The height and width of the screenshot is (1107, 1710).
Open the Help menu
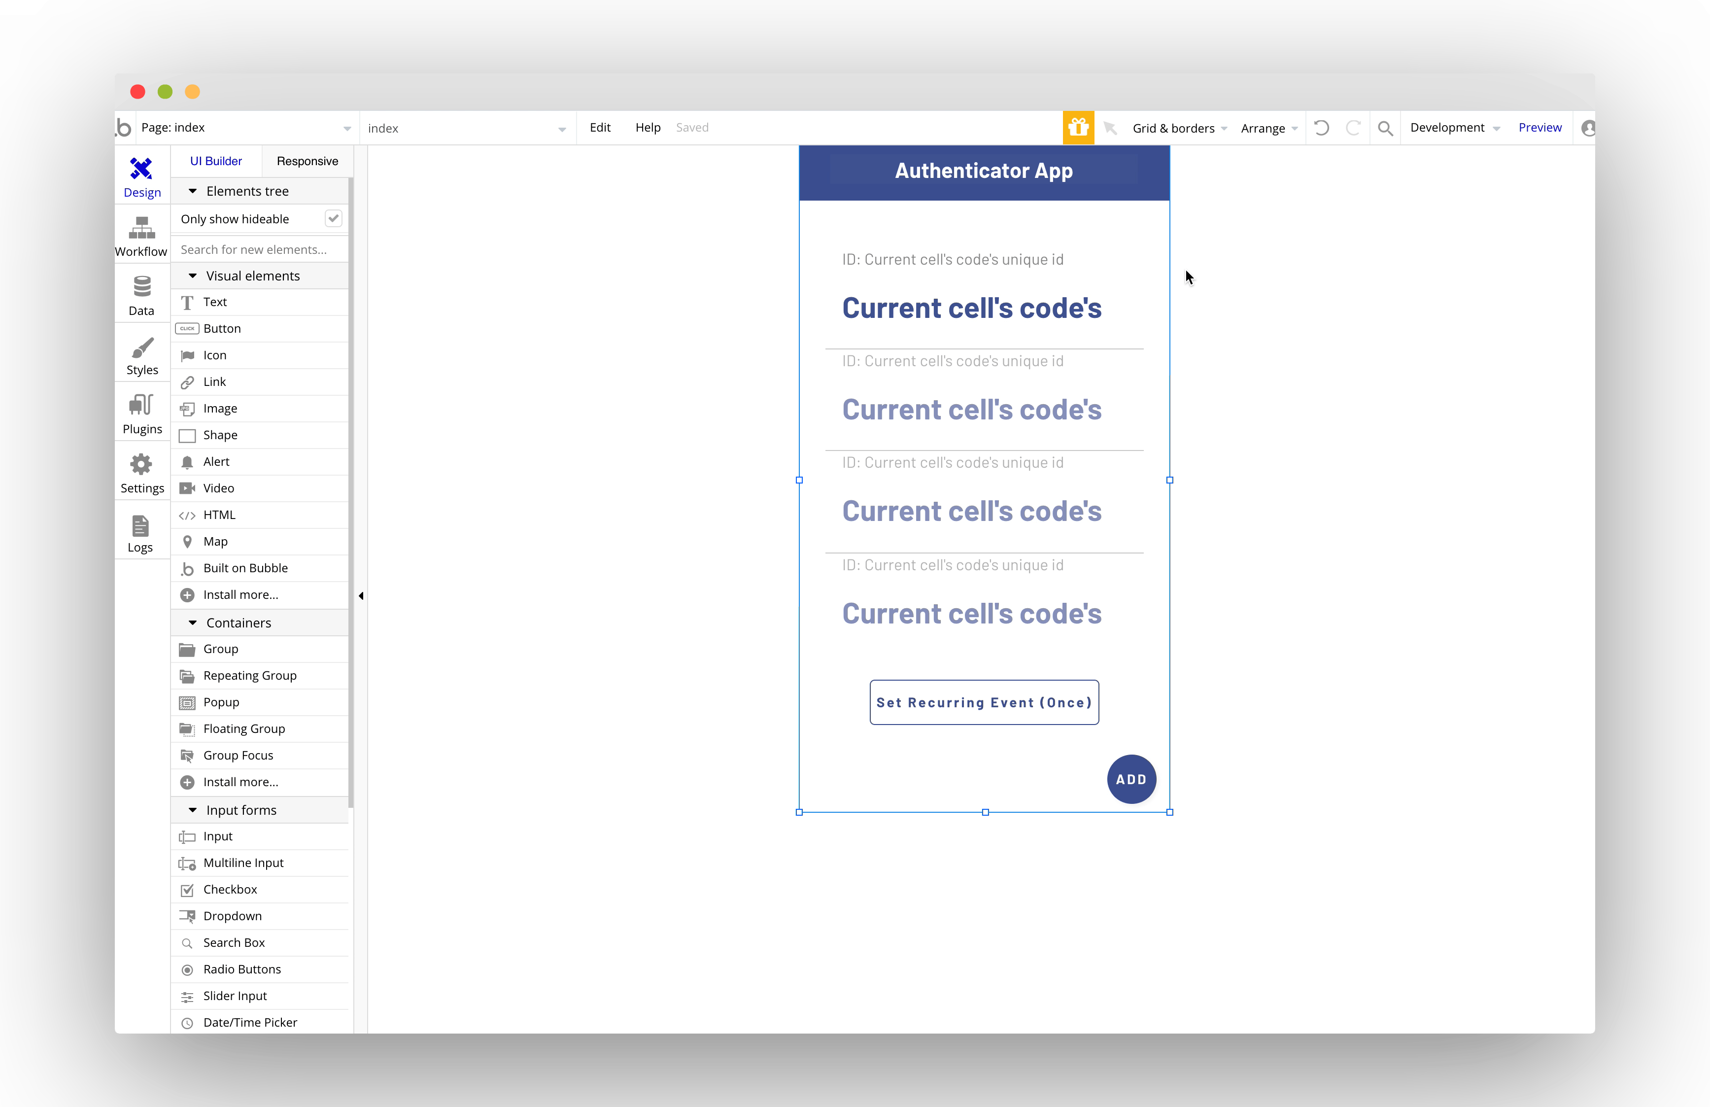[648, 127]
